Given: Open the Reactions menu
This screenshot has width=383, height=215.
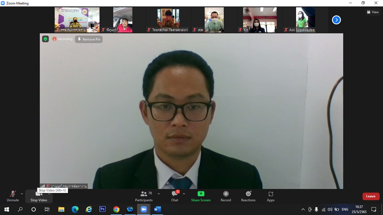Looking at the screenshot, I should (248, 196).
